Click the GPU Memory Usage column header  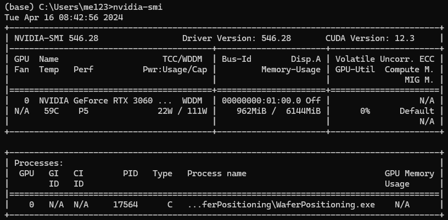tap(410, 178)
